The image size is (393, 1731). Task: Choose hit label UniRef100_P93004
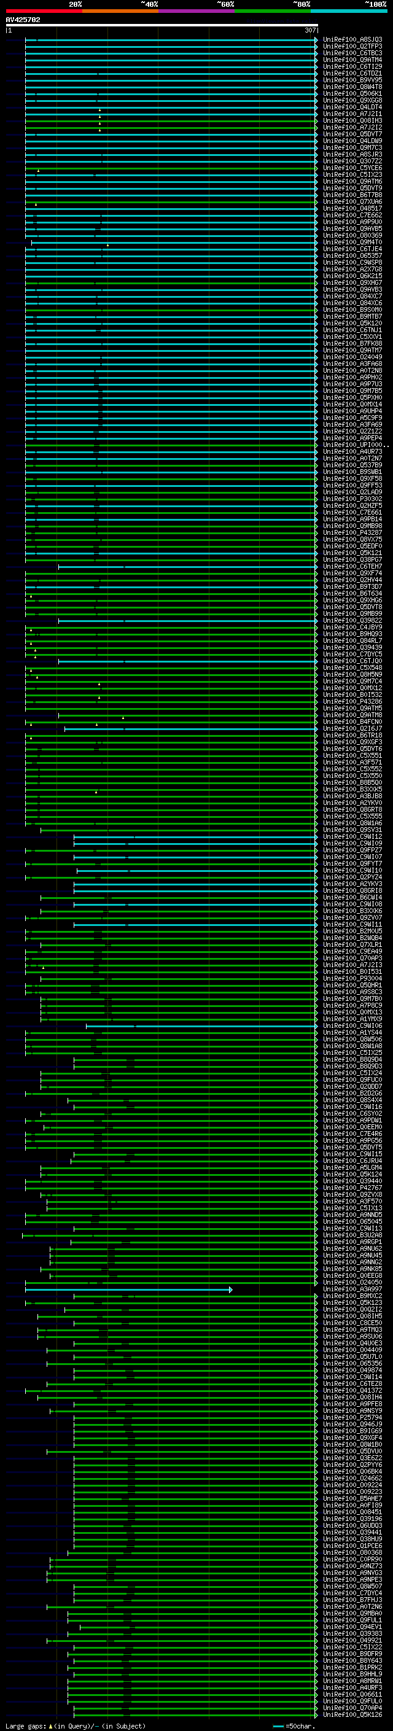point(352,978)
